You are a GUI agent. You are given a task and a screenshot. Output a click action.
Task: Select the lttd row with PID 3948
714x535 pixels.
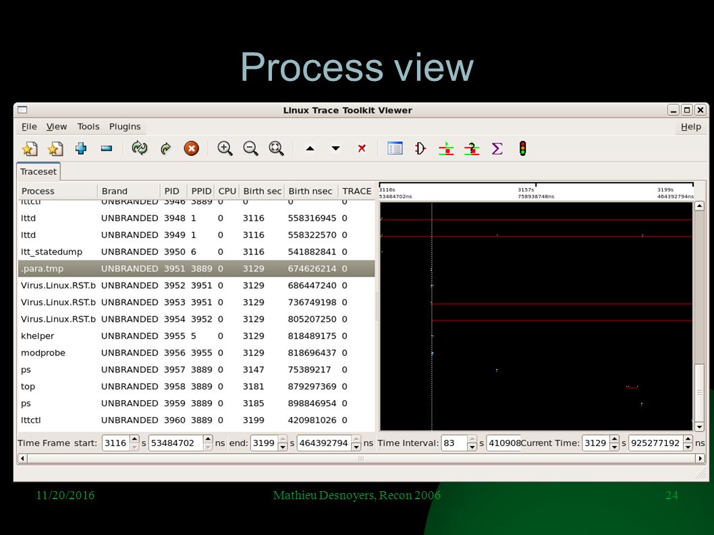196,218
